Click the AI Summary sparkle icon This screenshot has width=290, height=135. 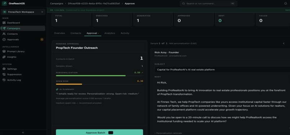coord(57,89)
